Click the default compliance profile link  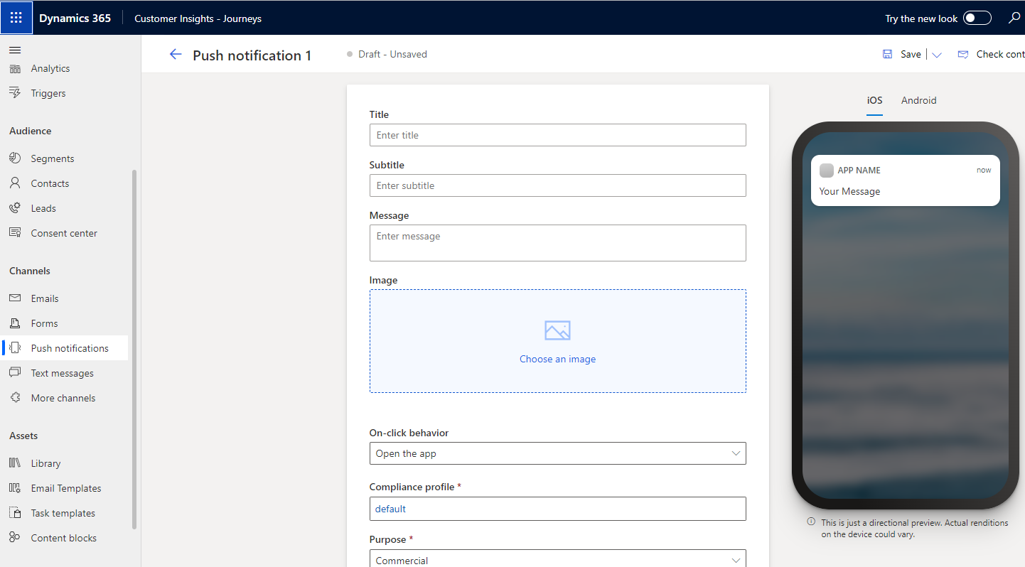click(x=391, y=509)
